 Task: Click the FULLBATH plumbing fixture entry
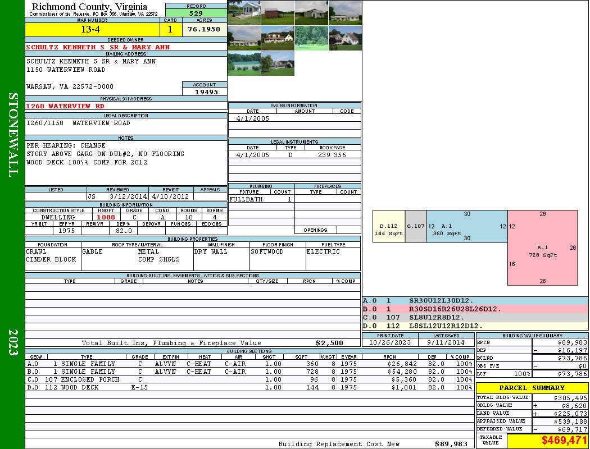click(246, 199)
